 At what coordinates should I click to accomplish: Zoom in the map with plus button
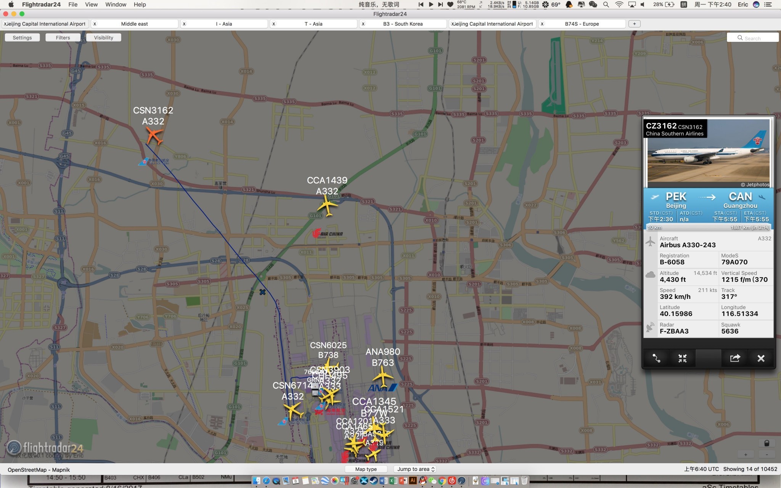[x=746, y=454]
